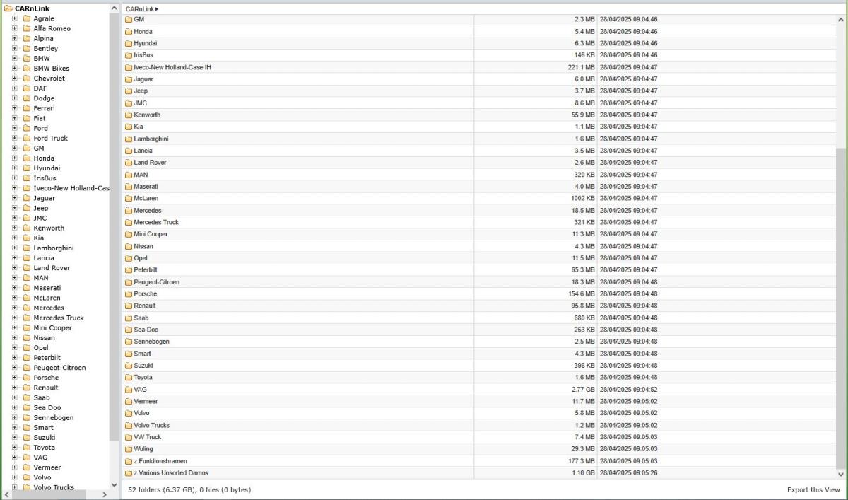
Task: Click the Sea Doo folder icon in list
Action: [x=129, y=330]
